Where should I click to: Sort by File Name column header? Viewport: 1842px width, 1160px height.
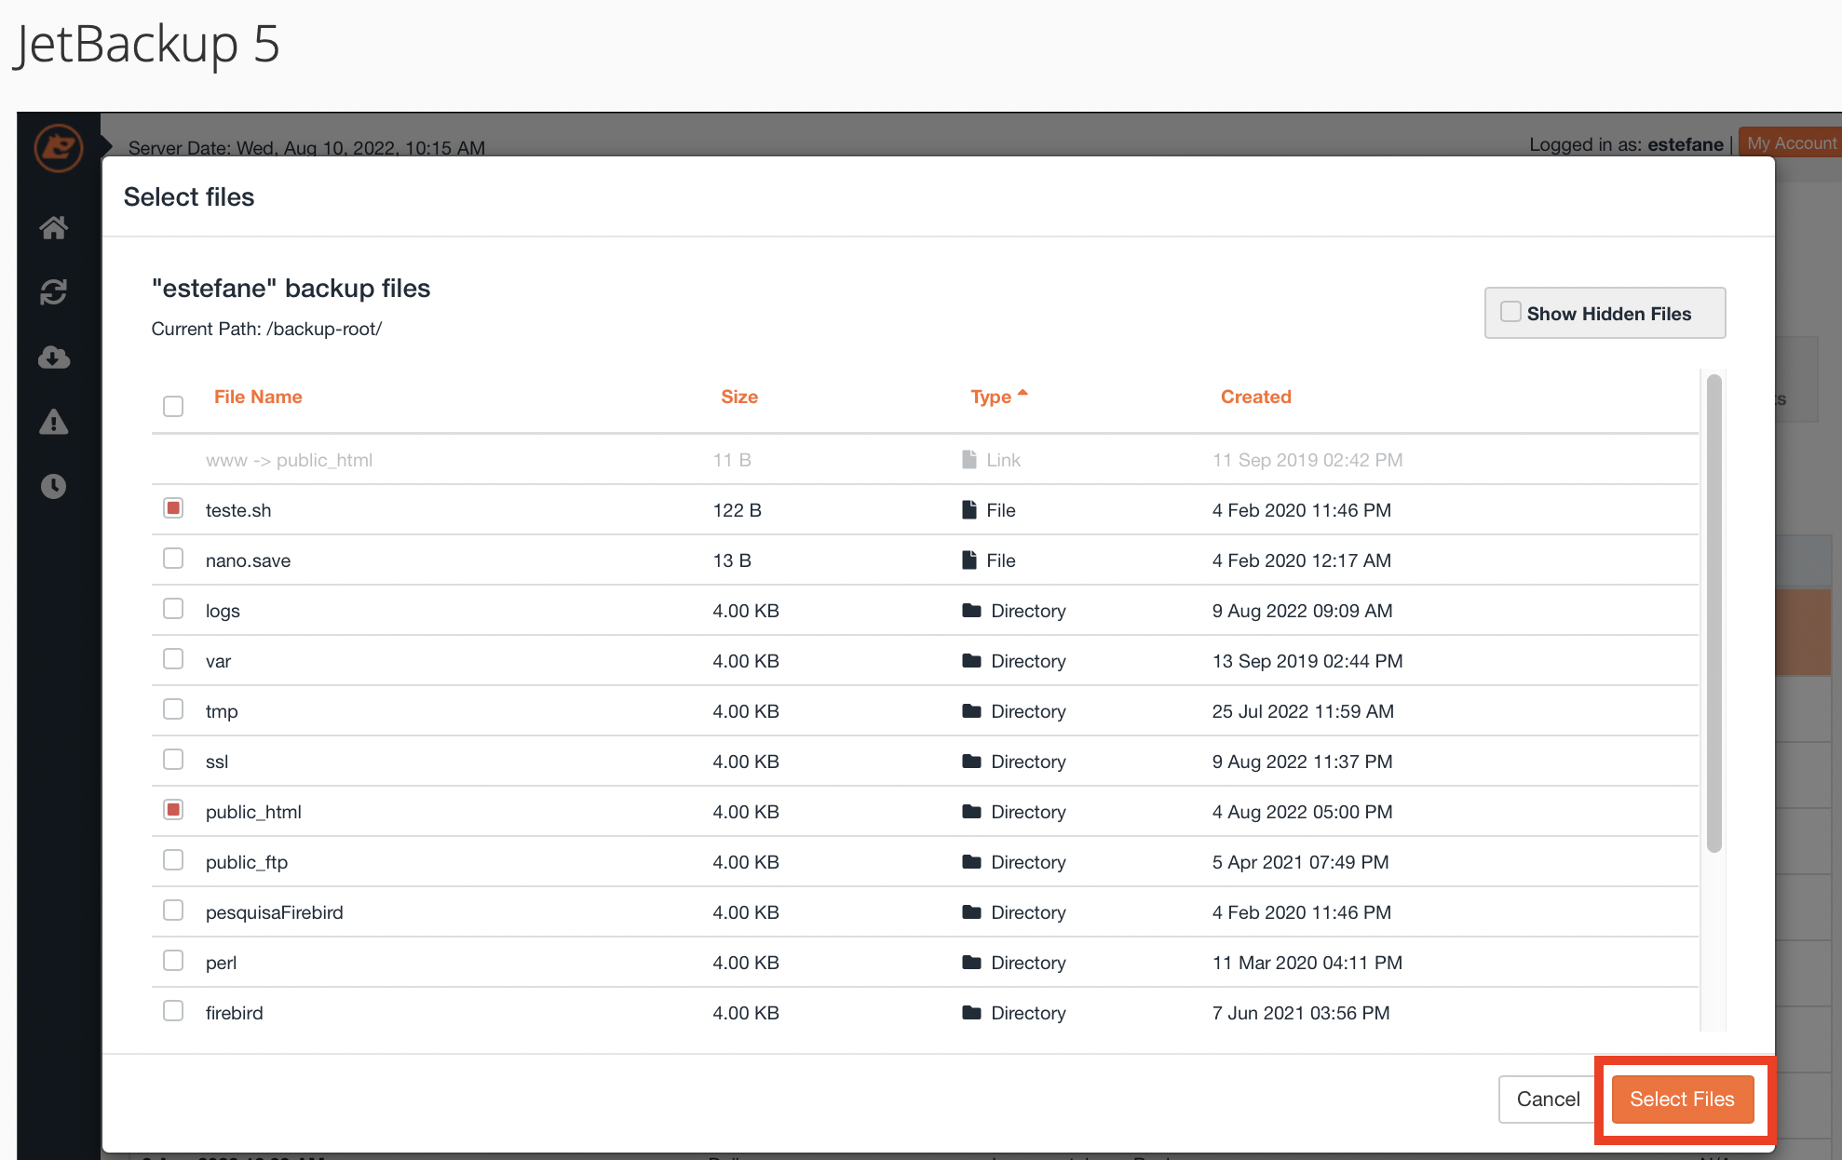tap(258, 397)
